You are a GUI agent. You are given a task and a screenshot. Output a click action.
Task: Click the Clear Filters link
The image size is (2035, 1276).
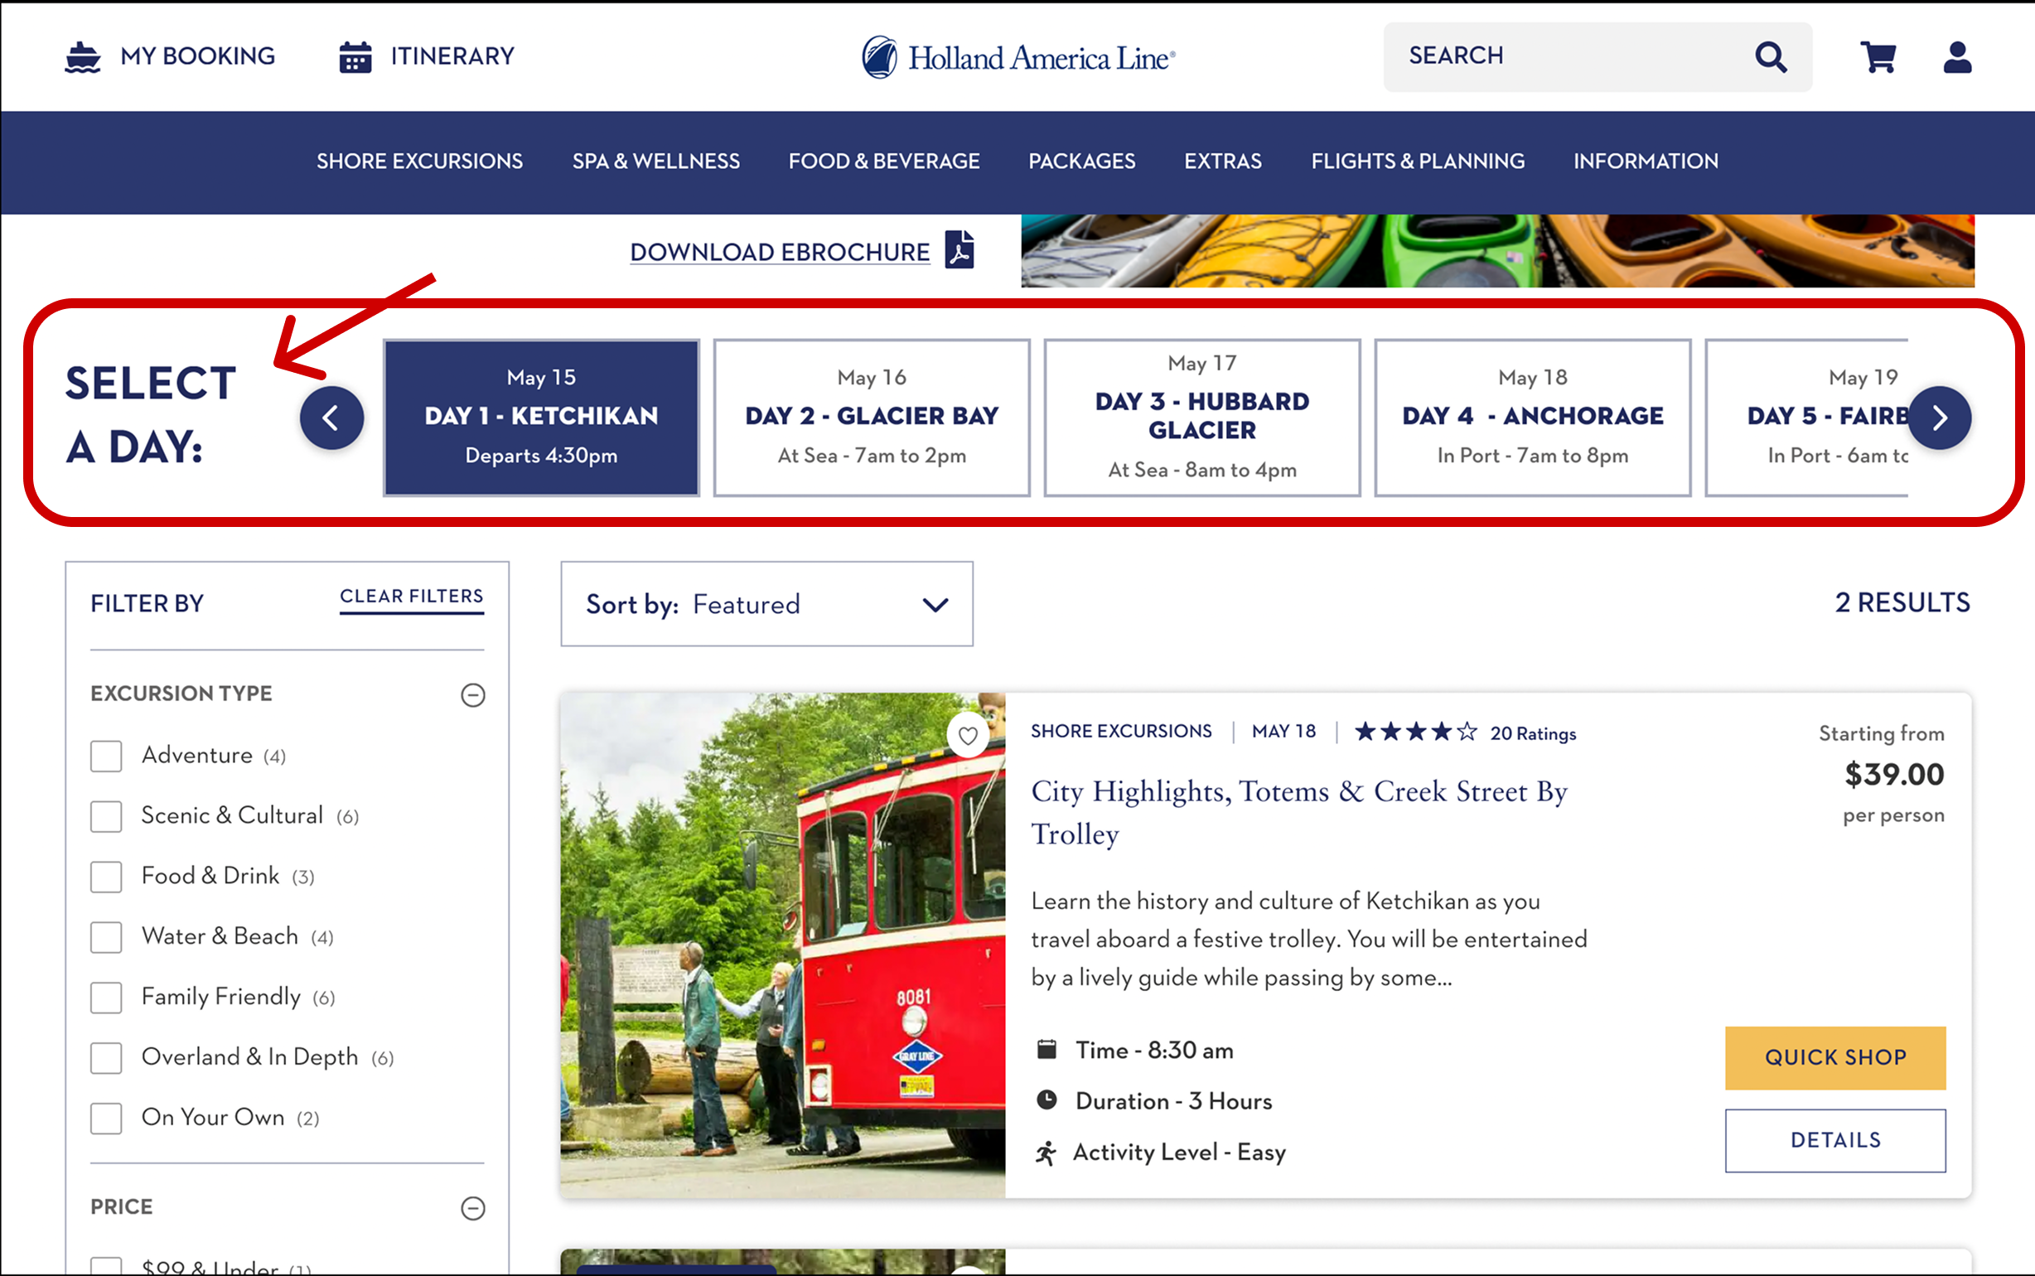click(x=412, y=597)
